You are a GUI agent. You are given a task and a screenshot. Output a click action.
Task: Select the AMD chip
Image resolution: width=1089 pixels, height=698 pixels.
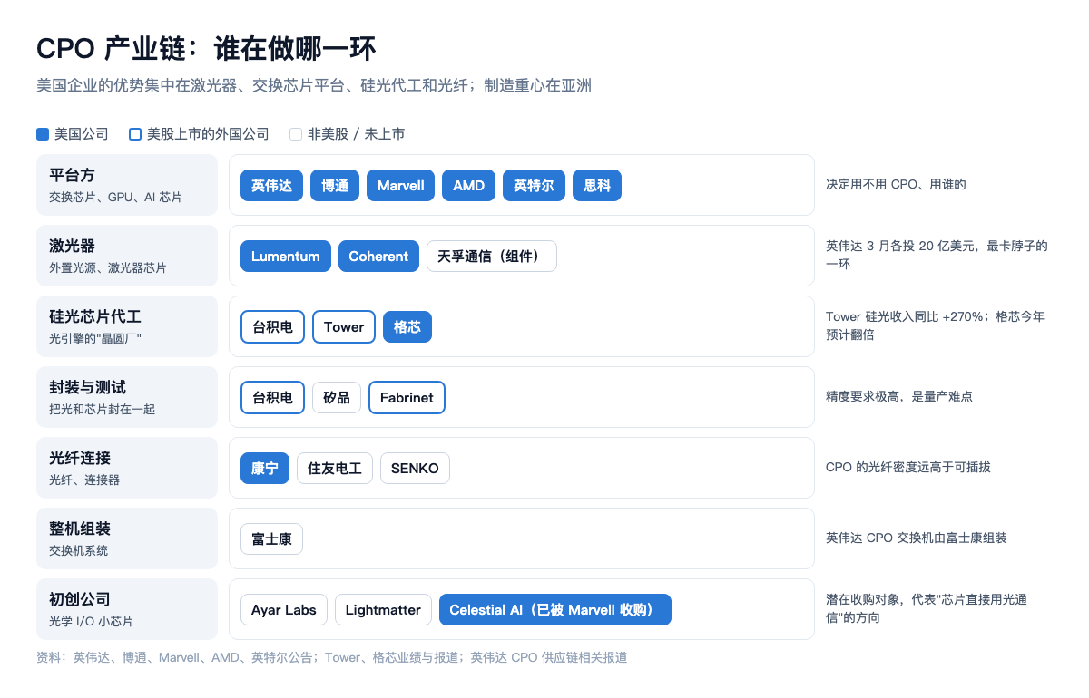pos(468,185)
